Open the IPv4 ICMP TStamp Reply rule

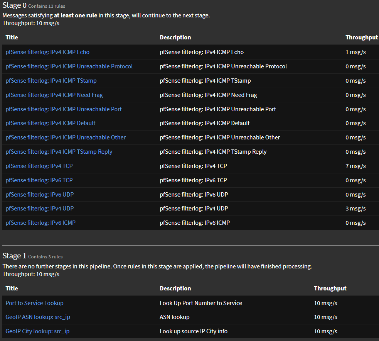point(59,152)
